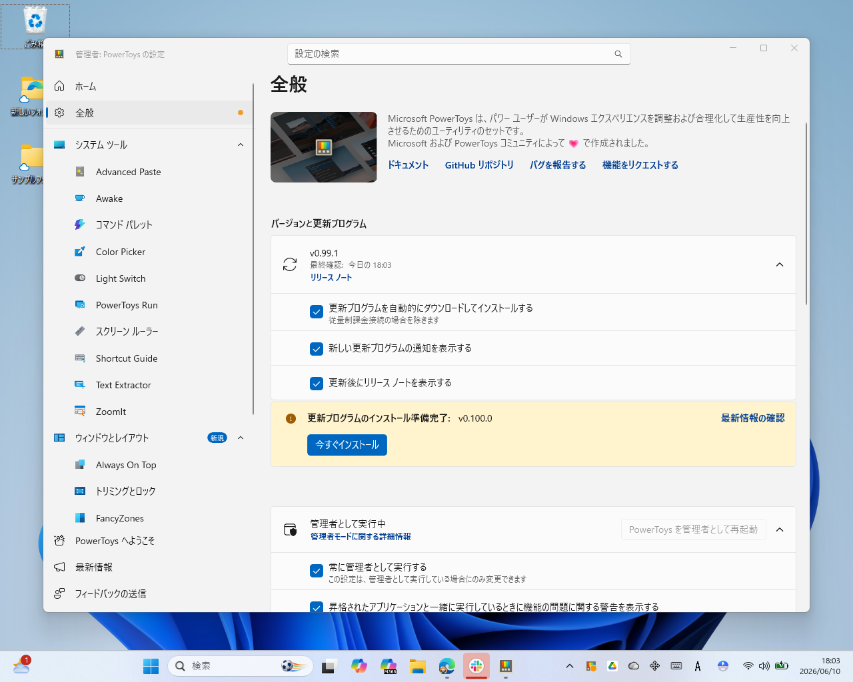The width and height of the screenshot is (853, 682).
Task: Open the コマンド パレット lightning icon
Action: click(80, 224)
